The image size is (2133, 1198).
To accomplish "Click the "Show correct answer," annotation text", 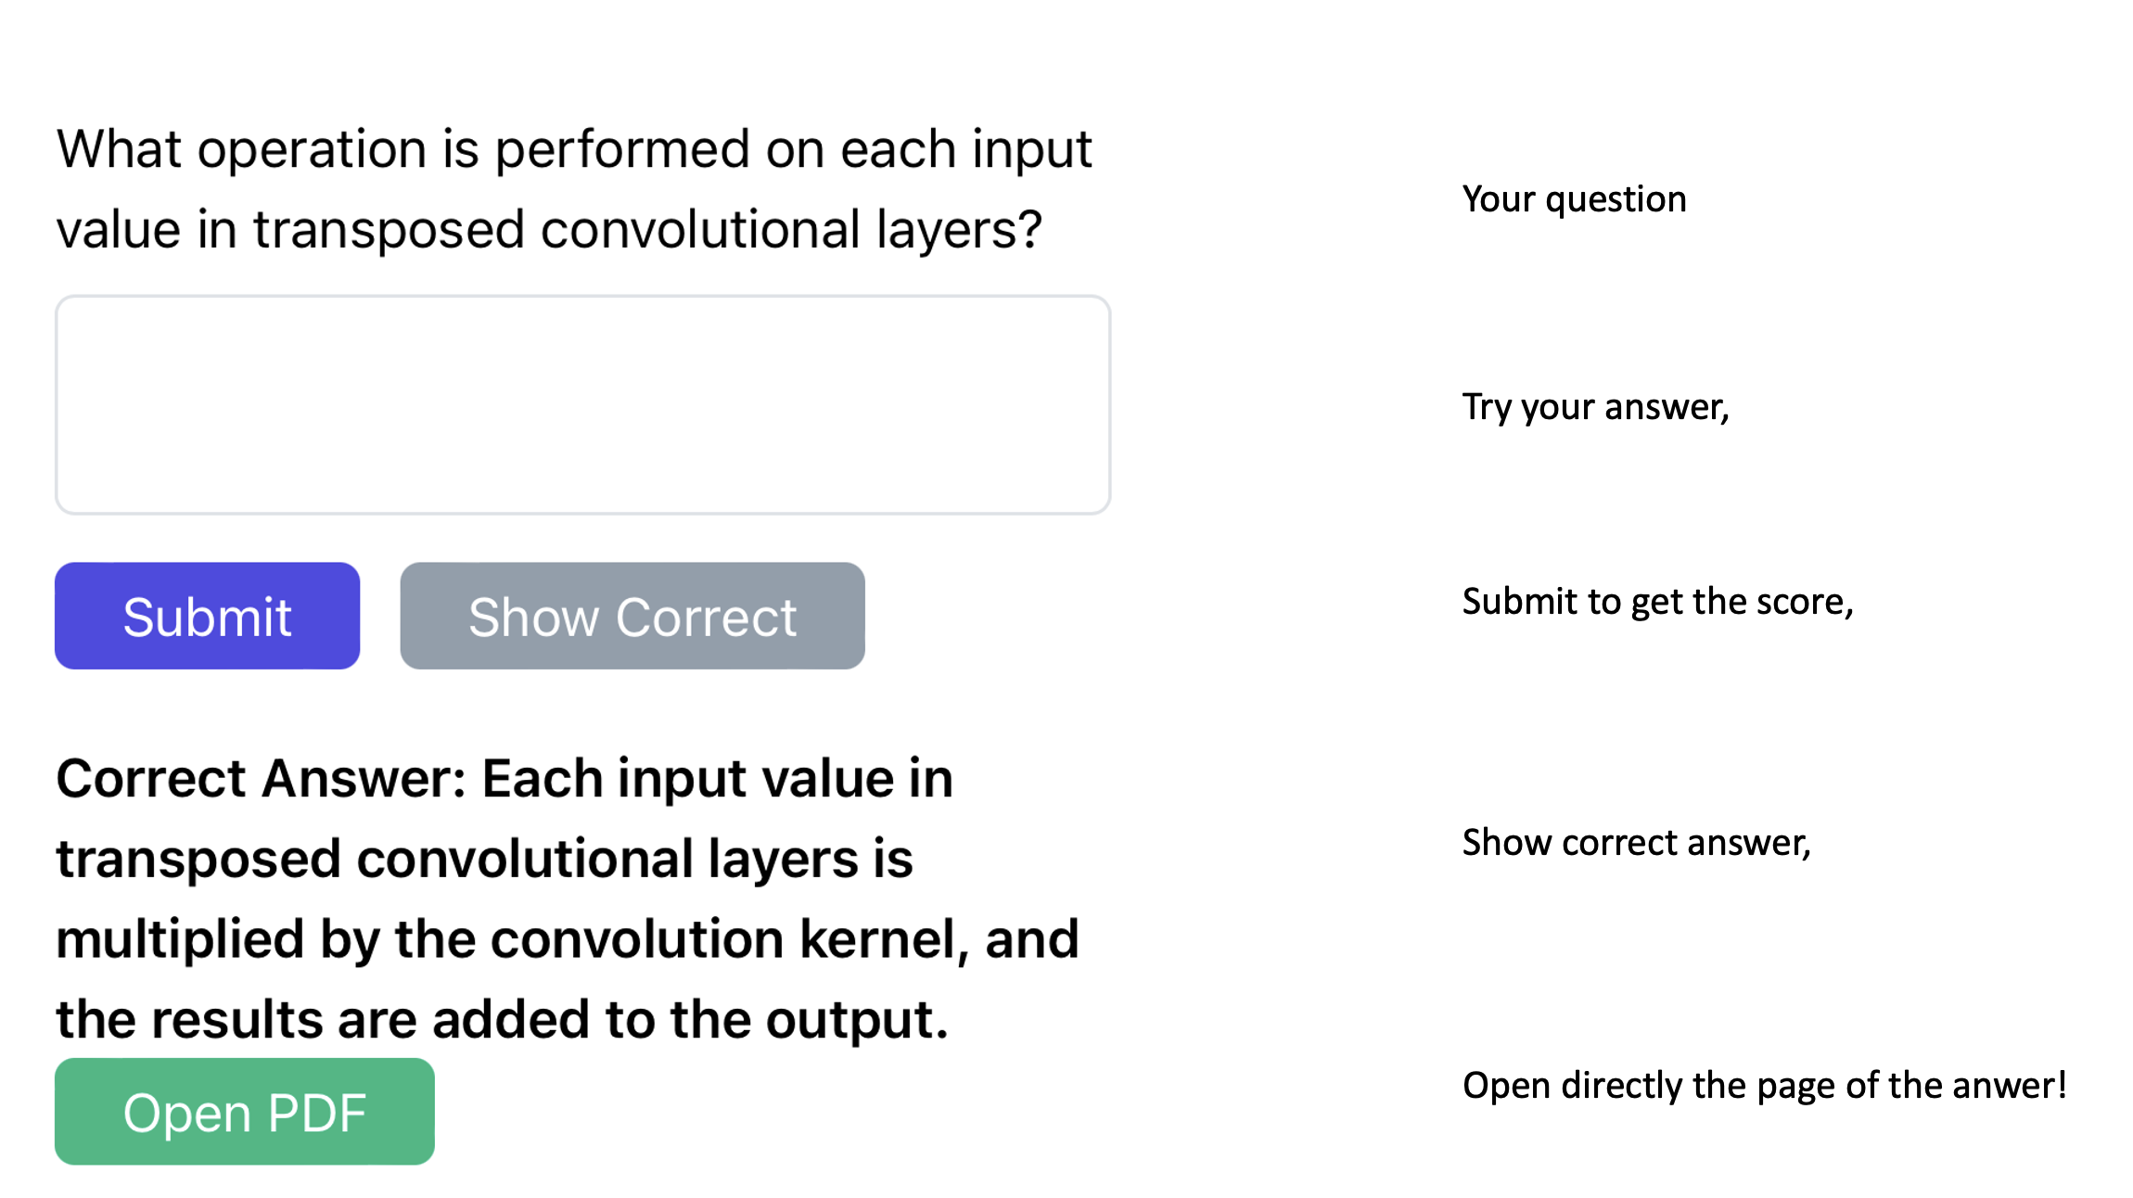I will (x=1636, y=843).
